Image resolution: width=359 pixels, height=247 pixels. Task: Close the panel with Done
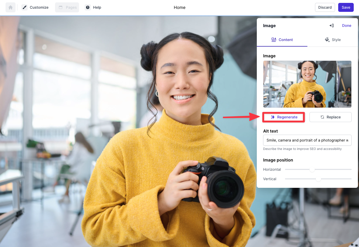pos(347,25)
